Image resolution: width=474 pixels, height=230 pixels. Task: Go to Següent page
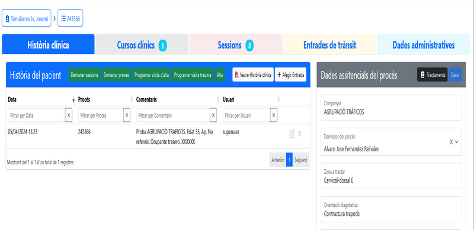click(301, 160)
